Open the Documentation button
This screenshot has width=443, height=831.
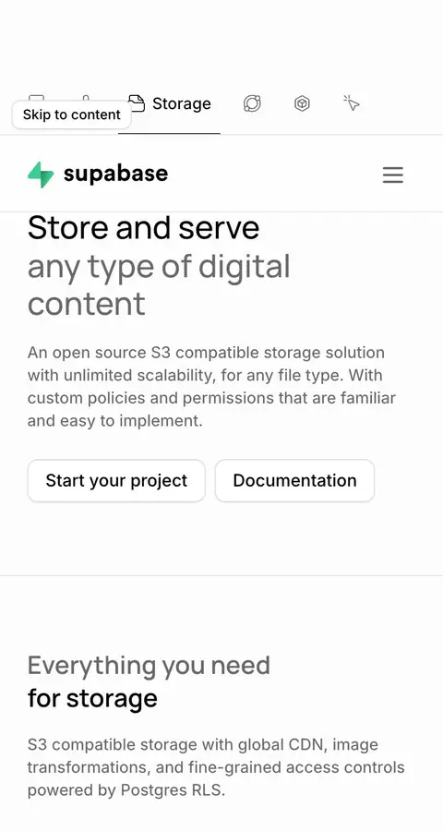294,481
